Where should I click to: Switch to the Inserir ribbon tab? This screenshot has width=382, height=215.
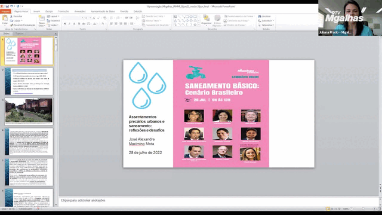(37, 11)
